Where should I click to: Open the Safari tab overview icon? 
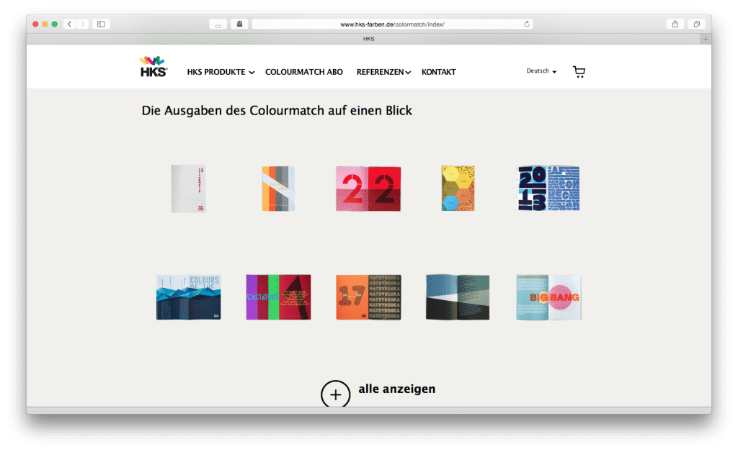pyautogui.click(x=696, y=23)
